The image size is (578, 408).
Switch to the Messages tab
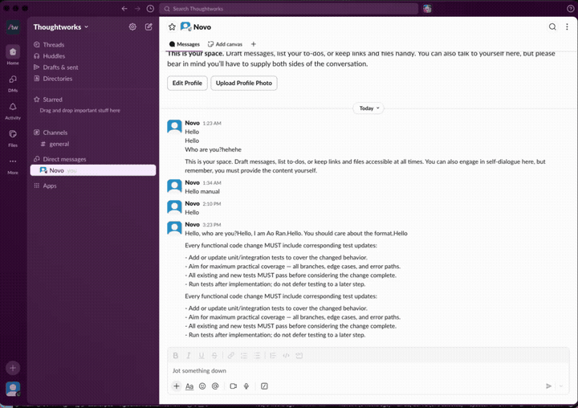[185, 44]
